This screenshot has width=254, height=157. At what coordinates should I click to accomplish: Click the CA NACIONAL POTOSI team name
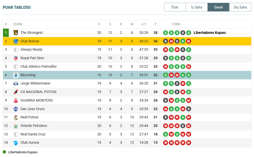[38, 92]
